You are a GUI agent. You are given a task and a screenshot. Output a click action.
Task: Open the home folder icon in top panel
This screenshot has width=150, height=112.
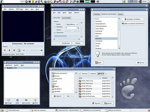point(27,2)
